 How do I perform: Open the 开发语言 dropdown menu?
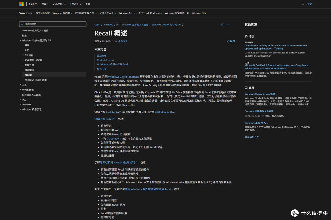(x=75, y=4)
